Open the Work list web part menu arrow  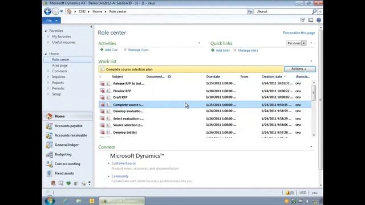(x=311, y=61)
